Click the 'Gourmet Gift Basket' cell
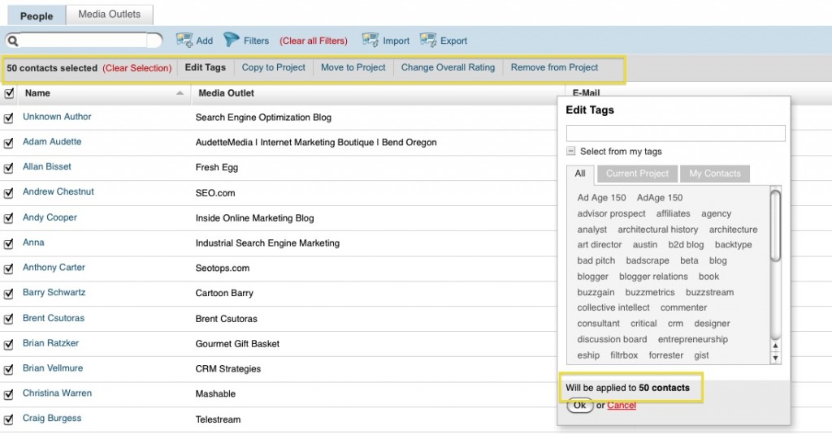This screenshot has width=832, height=434. tap(237, 343)
